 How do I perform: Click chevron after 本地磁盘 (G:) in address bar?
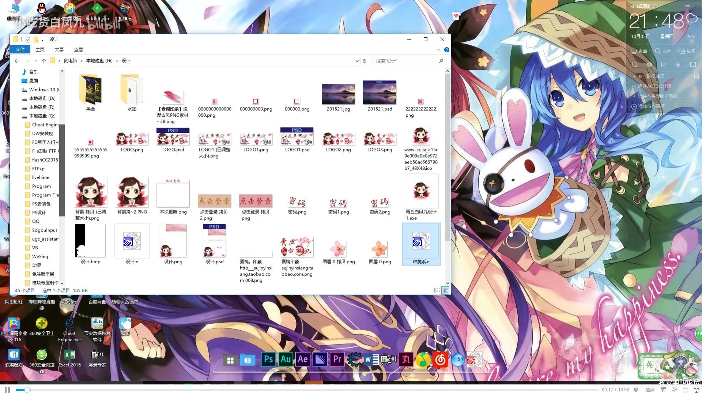117,61
